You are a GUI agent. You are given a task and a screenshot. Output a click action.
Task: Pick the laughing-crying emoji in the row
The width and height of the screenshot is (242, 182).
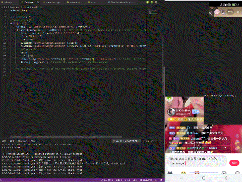[x=184, y=173]
